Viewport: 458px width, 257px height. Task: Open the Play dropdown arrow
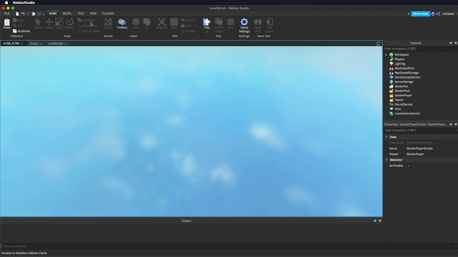[x=207, y=32]
